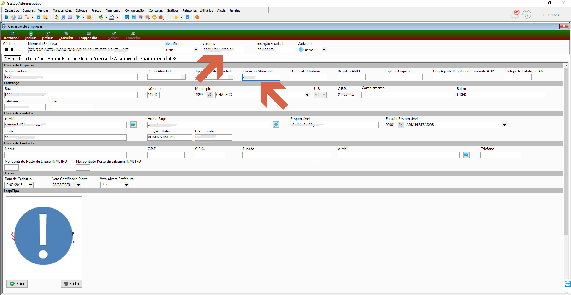The image size is (571, 295).
Task: Open the Financeiro menu
Action: [x=113, y=10]
